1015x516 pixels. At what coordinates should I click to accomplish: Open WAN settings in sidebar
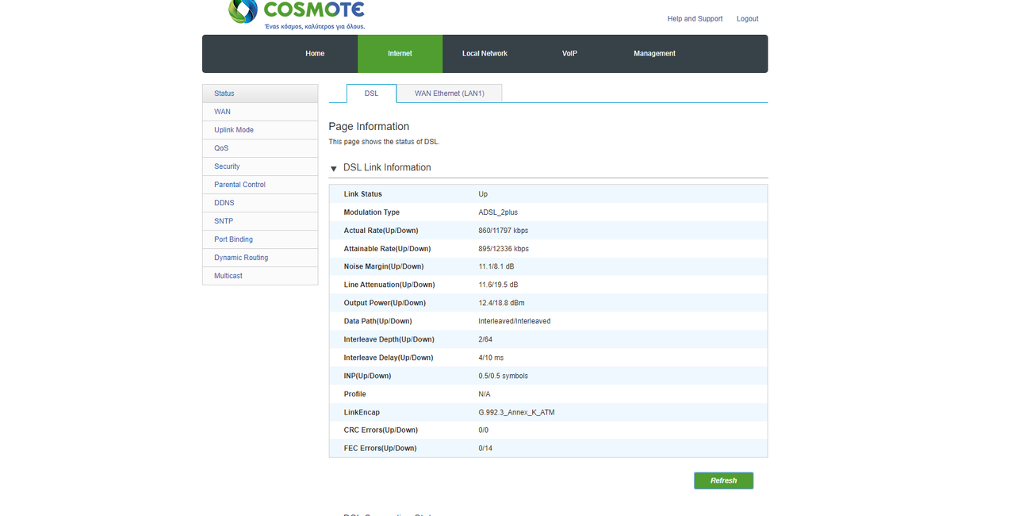point(260,112)
